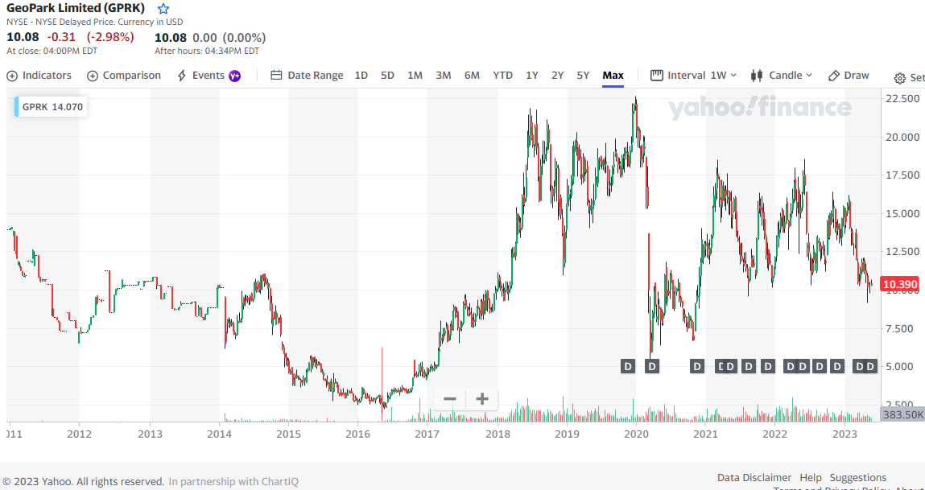Screen dimensions: 925x490
Task: Click the purple Y+ premium badge
Action: [235, 76]
